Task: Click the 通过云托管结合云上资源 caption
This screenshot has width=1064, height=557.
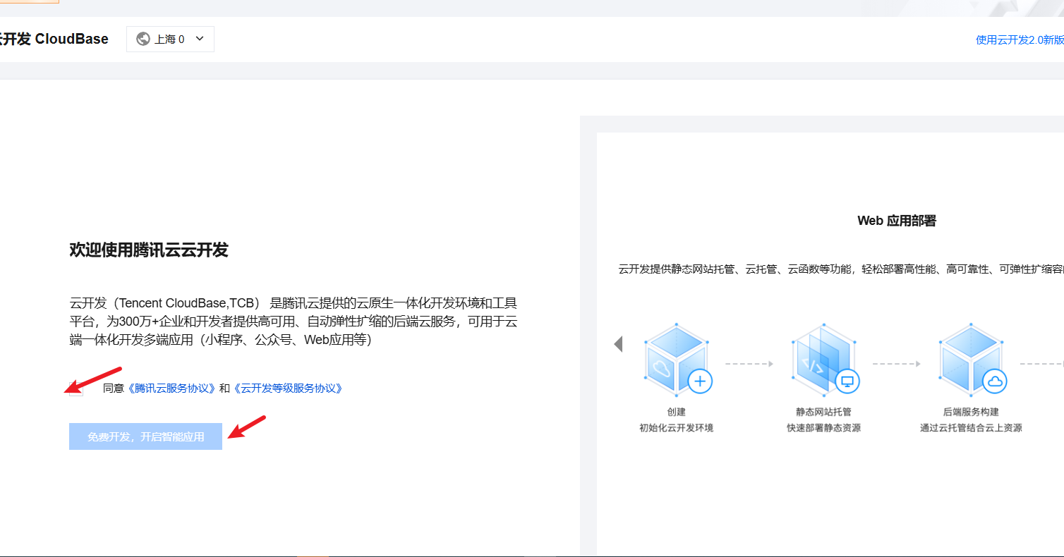Action: 971,428
